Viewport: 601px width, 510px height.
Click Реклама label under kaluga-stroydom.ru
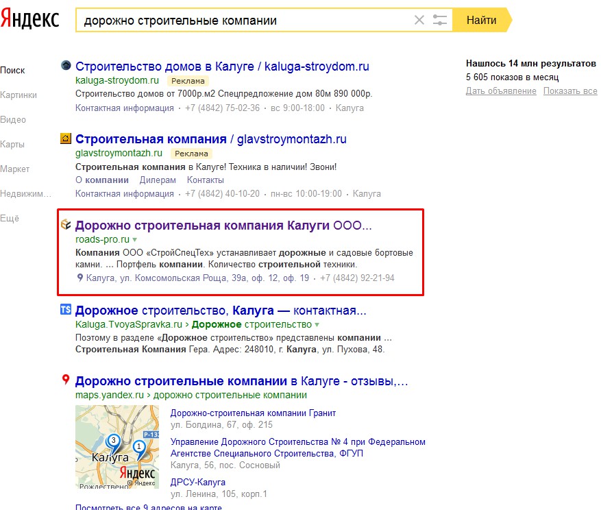[188, 81]
